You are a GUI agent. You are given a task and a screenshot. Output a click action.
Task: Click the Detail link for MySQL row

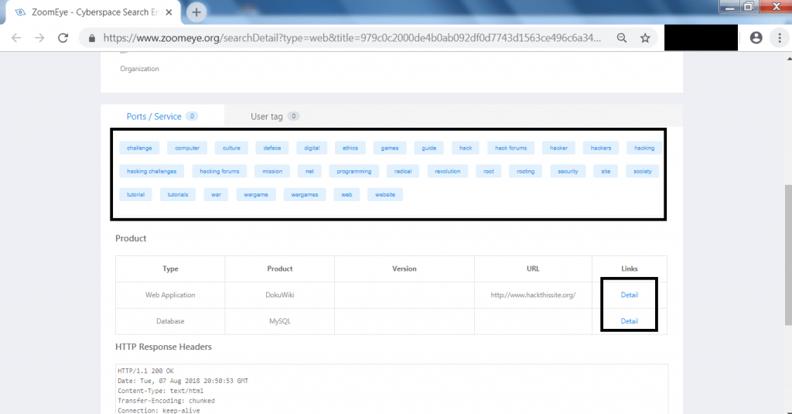[x=629, y=321]
